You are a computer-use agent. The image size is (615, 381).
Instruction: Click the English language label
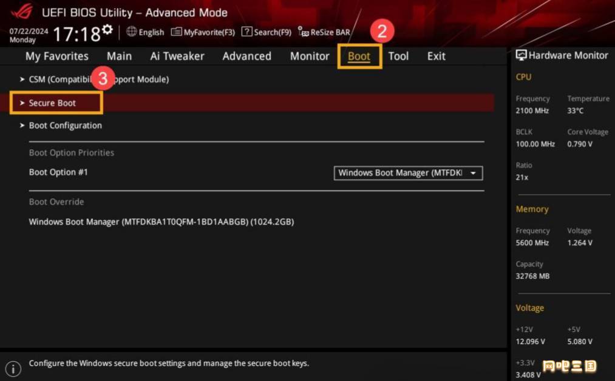pos(151,33)
